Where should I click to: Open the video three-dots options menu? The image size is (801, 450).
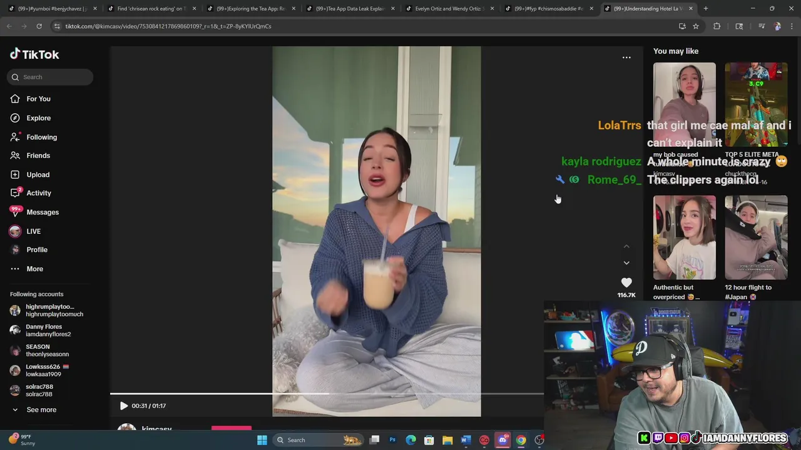(626, 57)
